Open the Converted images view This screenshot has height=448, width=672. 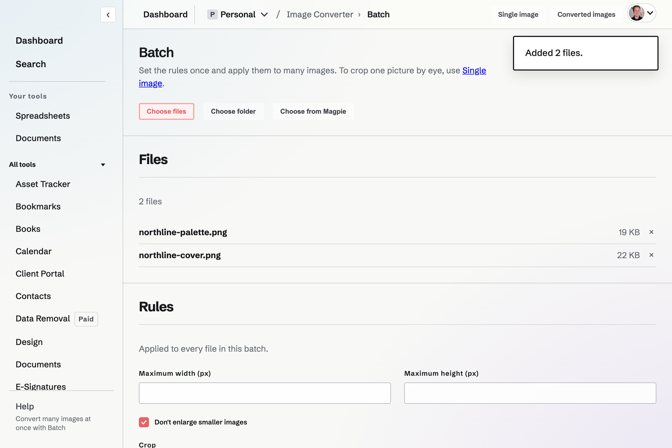pos(586,15)
